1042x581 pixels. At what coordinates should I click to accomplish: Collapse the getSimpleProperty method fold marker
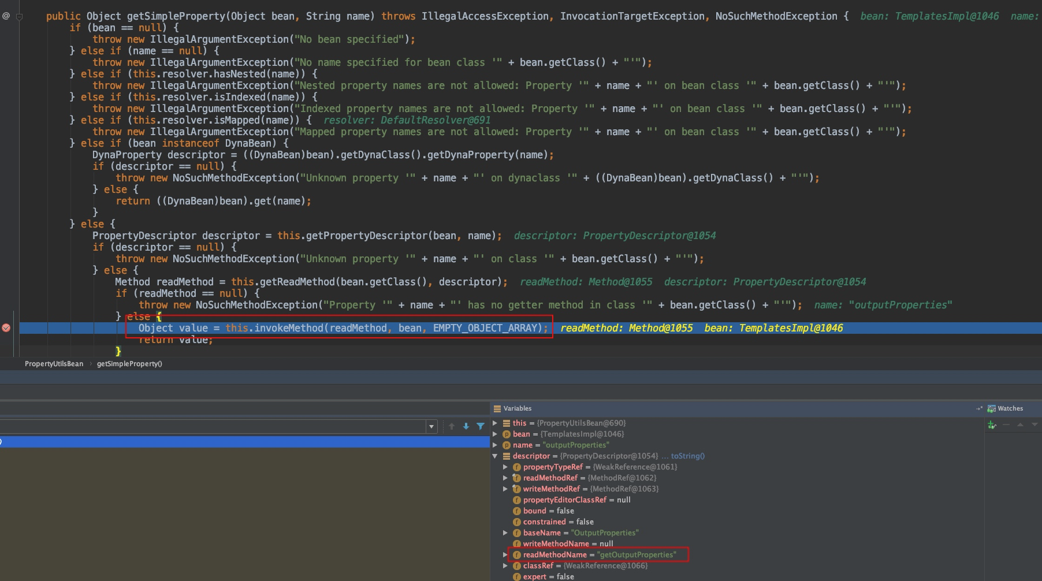point(19,16)
